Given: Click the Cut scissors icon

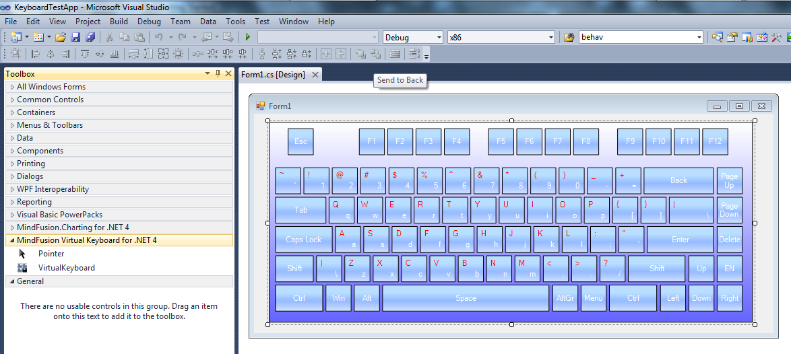Looking at the screenshot, I should point(109,37).
